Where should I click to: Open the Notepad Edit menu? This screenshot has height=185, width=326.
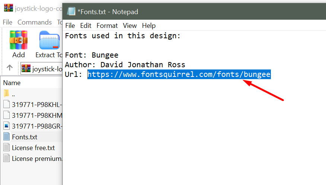pyautogui.click(x=86, y=26)
